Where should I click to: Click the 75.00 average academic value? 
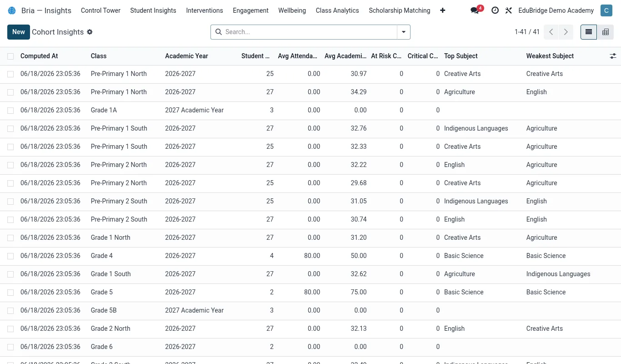pos(359,292)
